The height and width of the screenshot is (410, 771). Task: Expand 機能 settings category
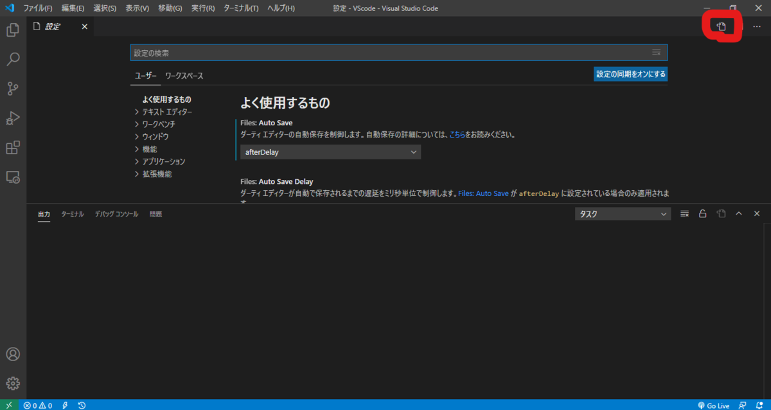(x=146, y=149)
